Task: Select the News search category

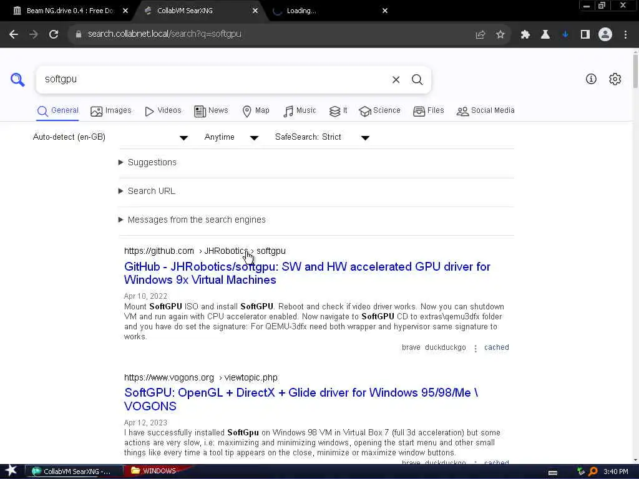Action: click(211, 111)
